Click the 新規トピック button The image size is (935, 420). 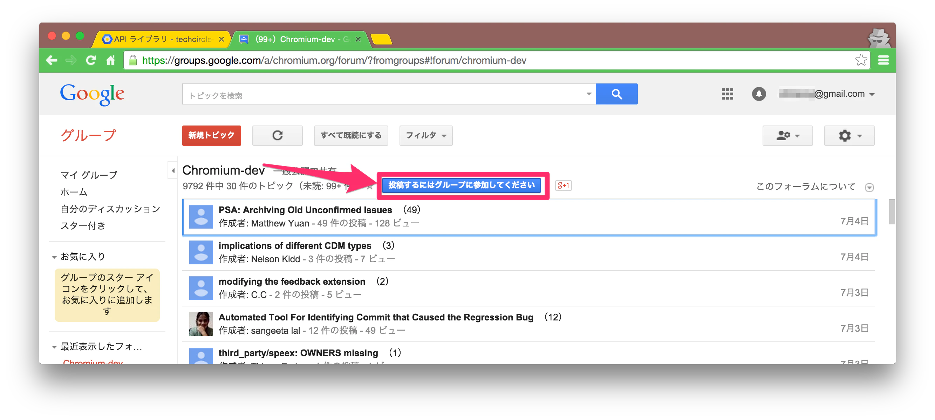click(212, 135)
